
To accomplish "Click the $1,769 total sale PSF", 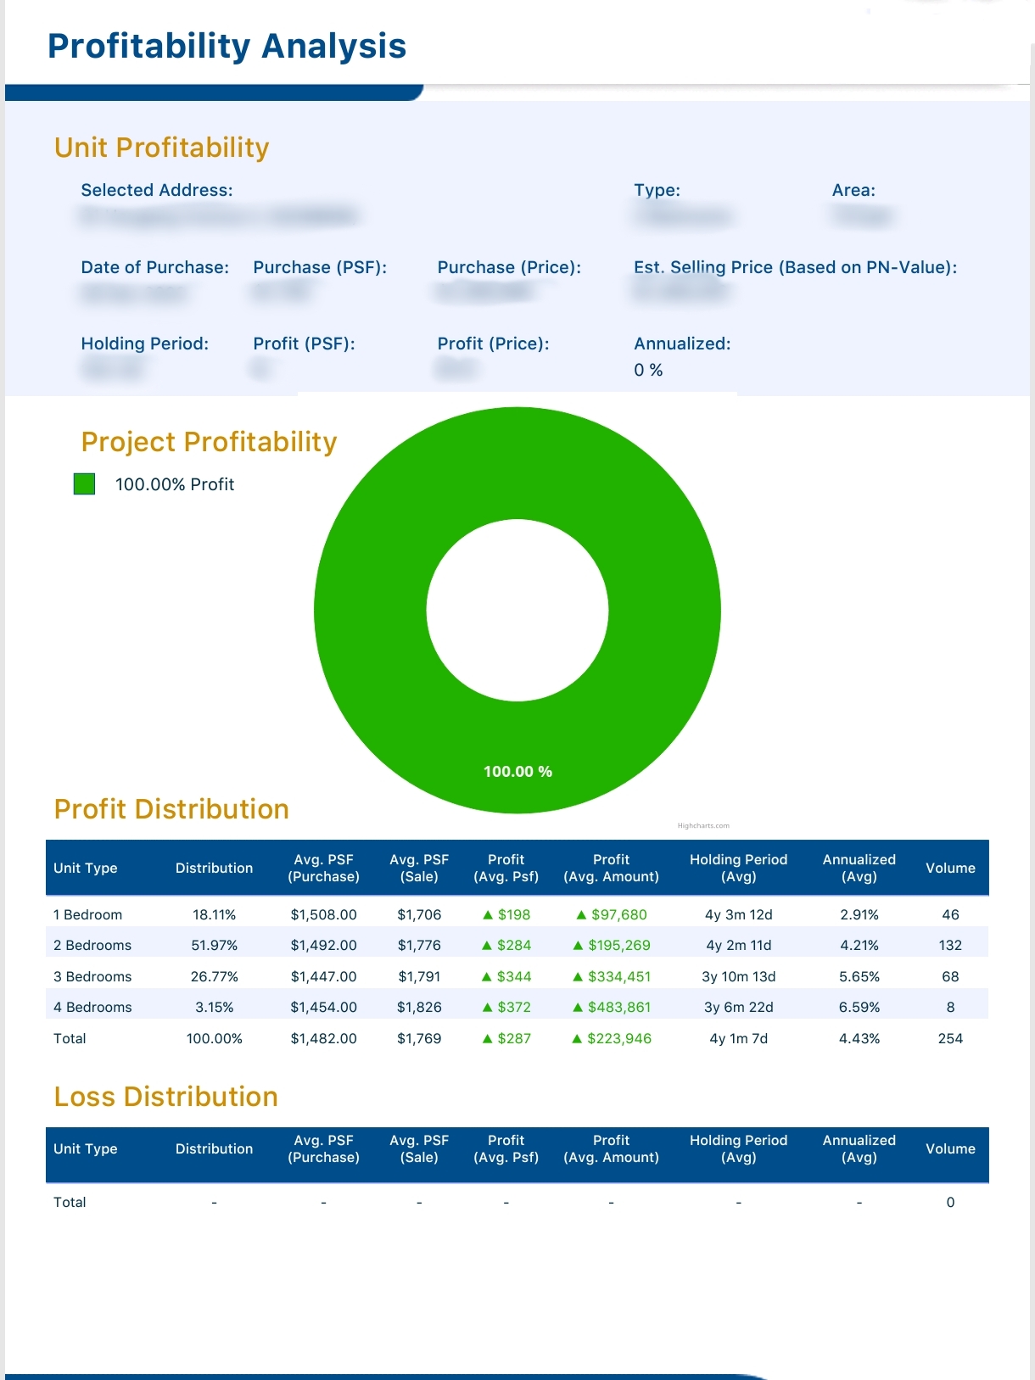I will [x=419, y=1039].
